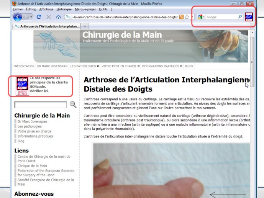Image resolution: width=264 pixels, height=198 pixels.
Task: Open the 'Clinique de la Main' link
Action: [32, 166]
